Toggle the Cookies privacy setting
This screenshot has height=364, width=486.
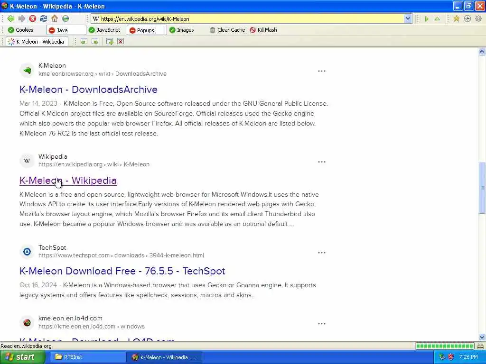[x=20, y=30]
